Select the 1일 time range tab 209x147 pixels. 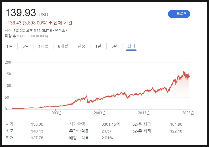click(x=9, y=46)
